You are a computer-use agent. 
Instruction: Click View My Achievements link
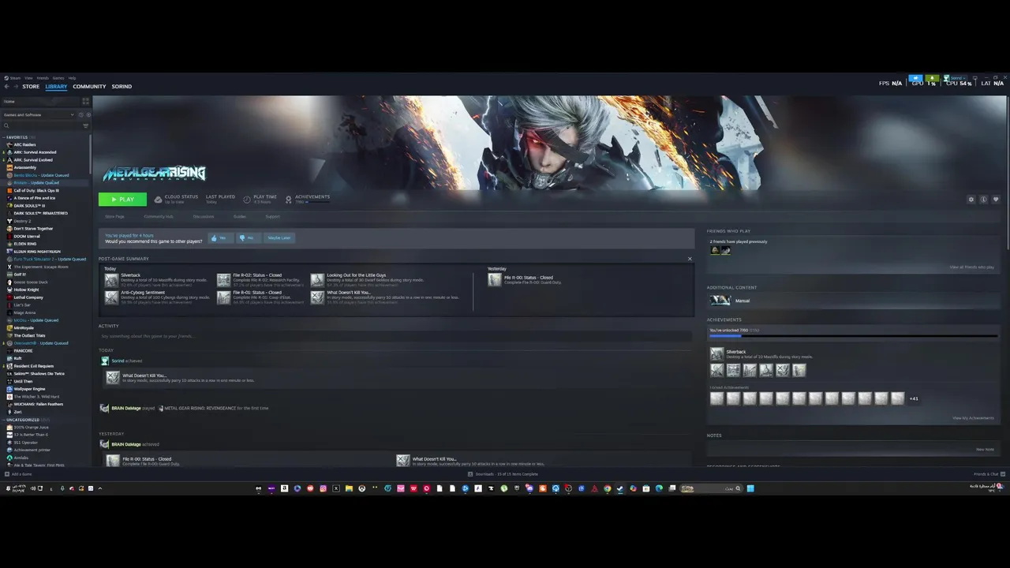pyautogui.click(x=973, y=418)
